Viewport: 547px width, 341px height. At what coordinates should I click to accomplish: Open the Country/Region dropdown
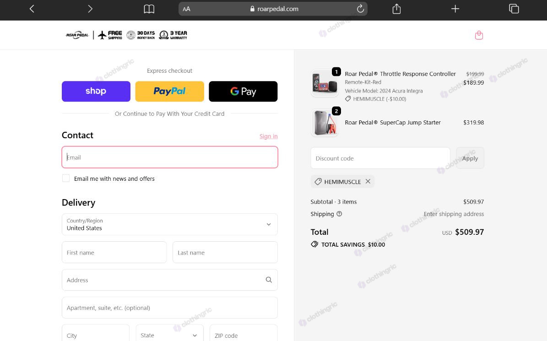click(170, 225)
